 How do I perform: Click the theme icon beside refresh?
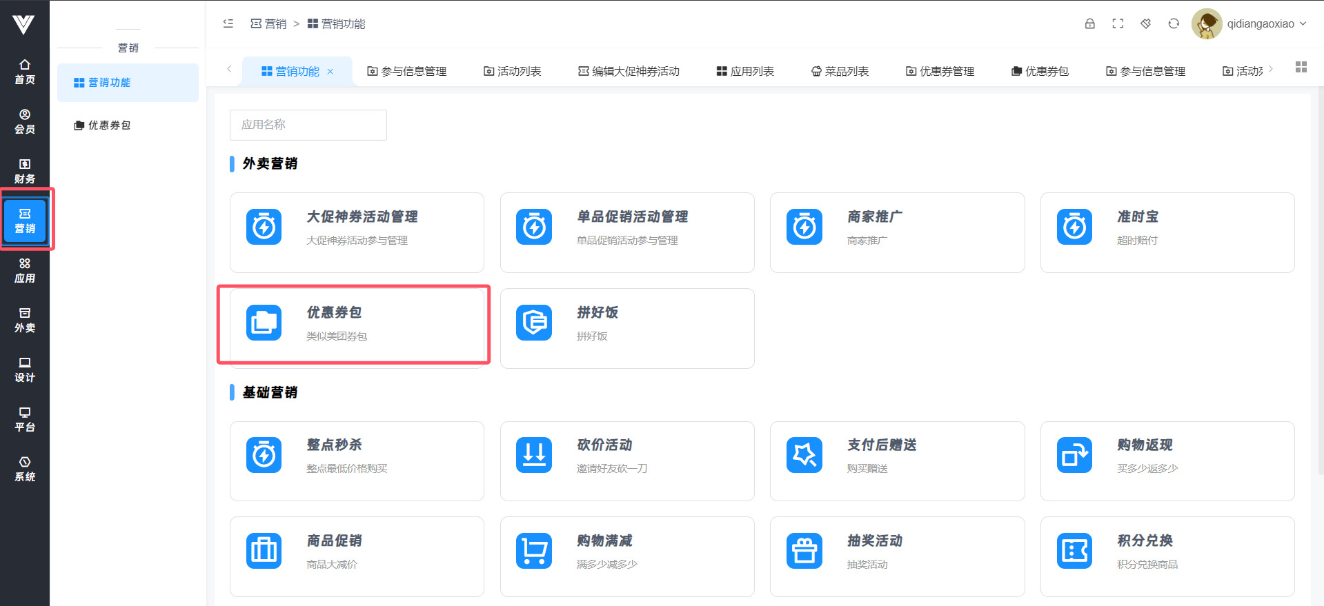click(1145, 23)
